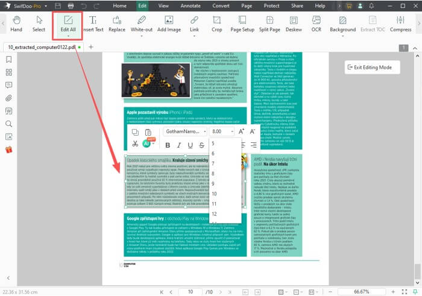Copy selected text with the copy icon
This screenshot has width=422, height=296.
tap(135, 132)
